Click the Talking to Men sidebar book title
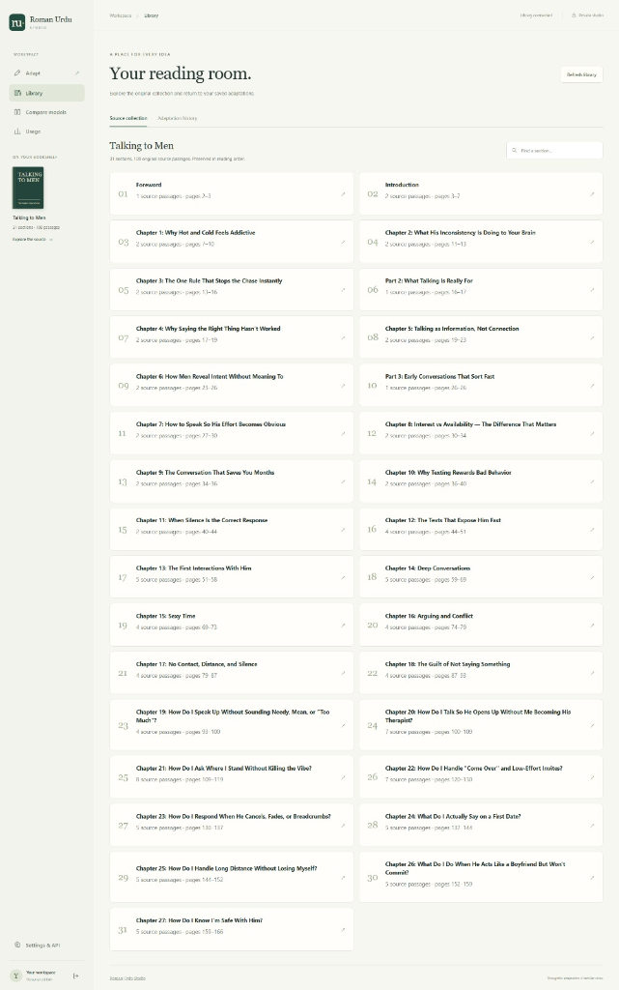Screen dimensions: 619x990 click(29, 218)
